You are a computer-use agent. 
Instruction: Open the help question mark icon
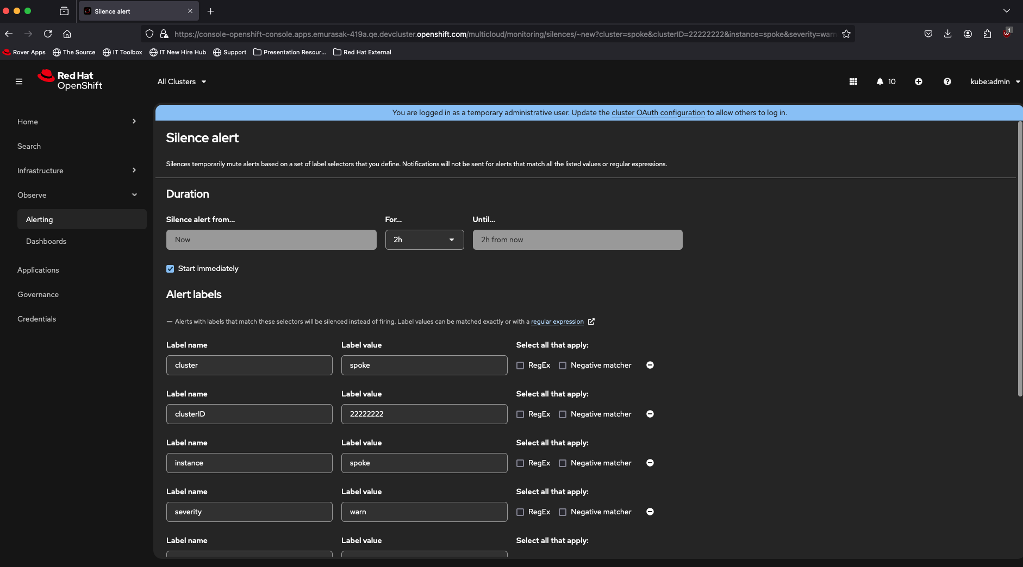click(947, 81)
